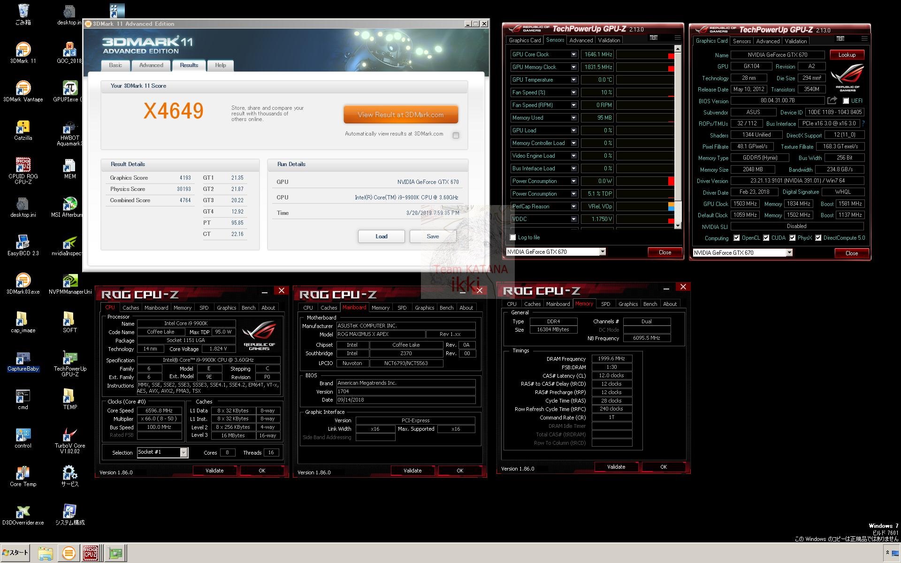Open the 3DMark 11 Help tab
Screen dimensions: 901x563
coord(221,65)
